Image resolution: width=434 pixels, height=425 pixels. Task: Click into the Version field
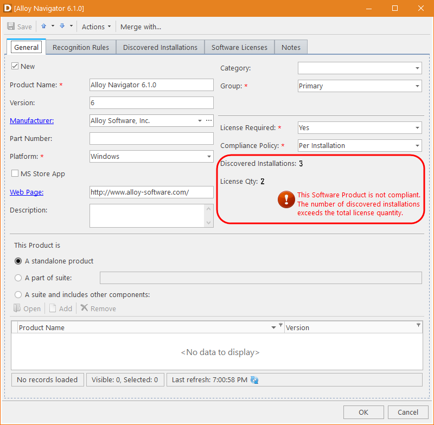[151, 103]
